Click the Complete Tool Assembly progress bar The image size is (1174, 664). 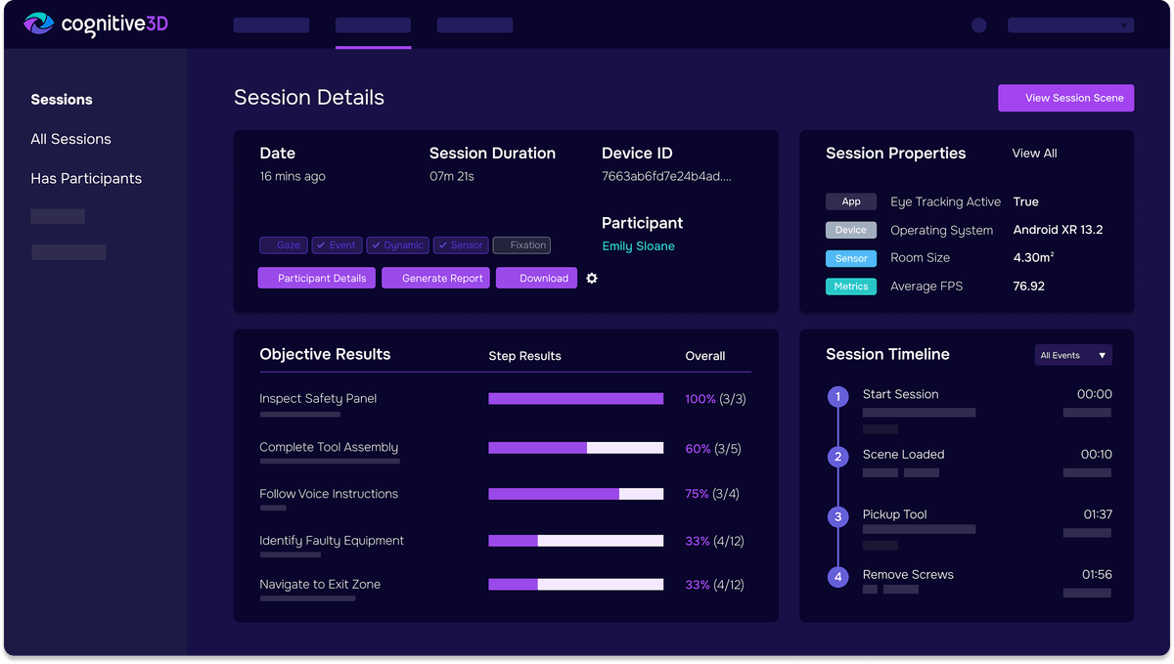pos(575,448)
